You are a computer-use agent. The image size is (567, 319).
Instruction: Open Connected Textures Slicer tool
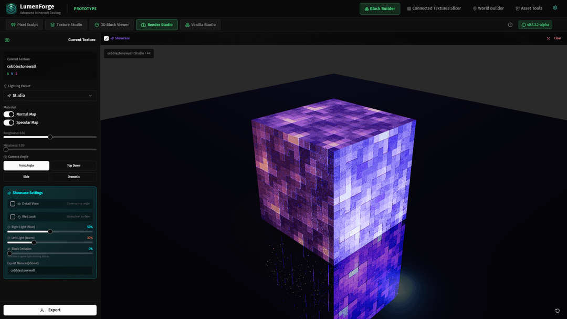pyautogui.click(x=434, y=8)
